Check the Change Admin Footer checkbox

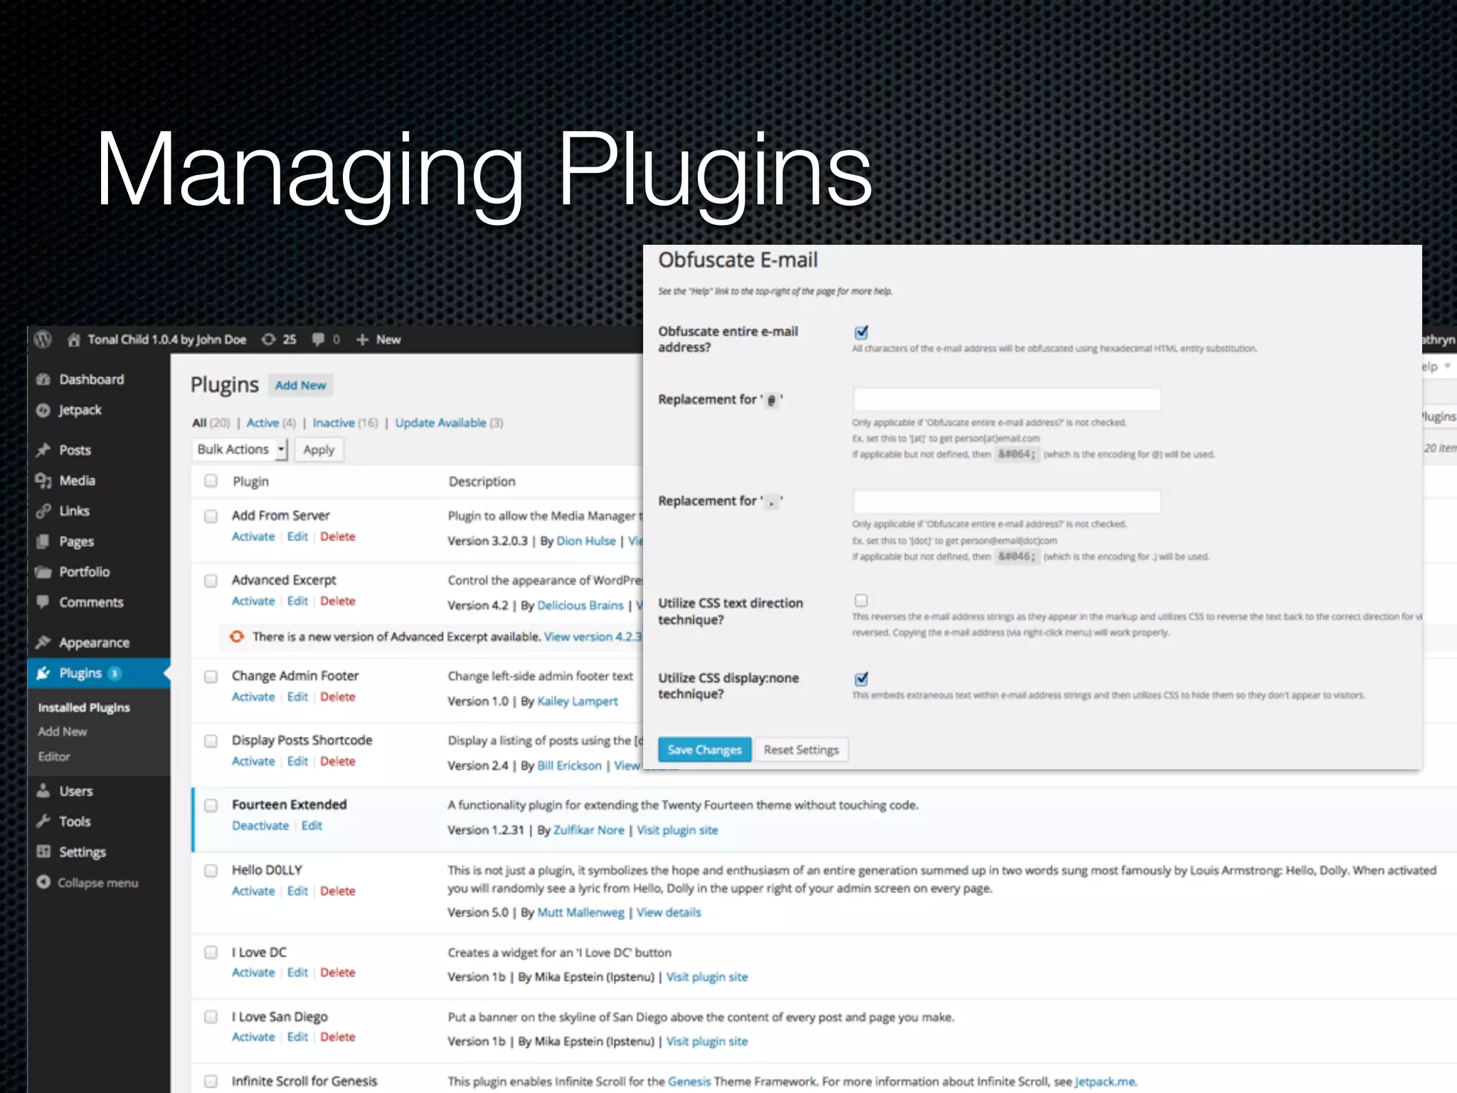click(211, 676)
